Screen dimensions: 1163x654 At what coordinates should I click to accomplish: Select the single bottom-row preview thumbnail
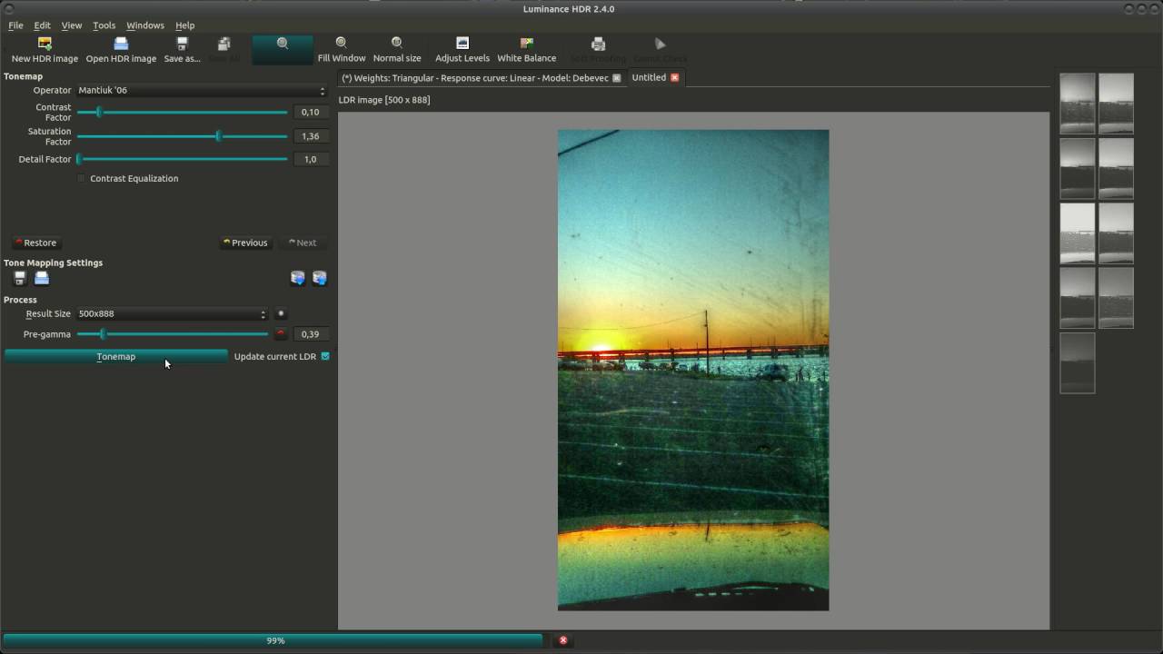coord(1078,362)
